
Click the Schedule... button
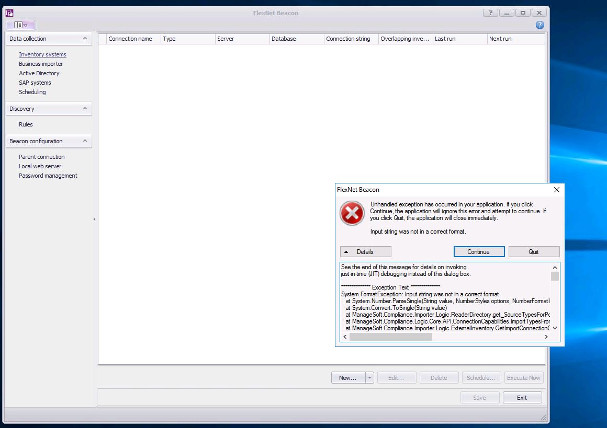[481, 378]
